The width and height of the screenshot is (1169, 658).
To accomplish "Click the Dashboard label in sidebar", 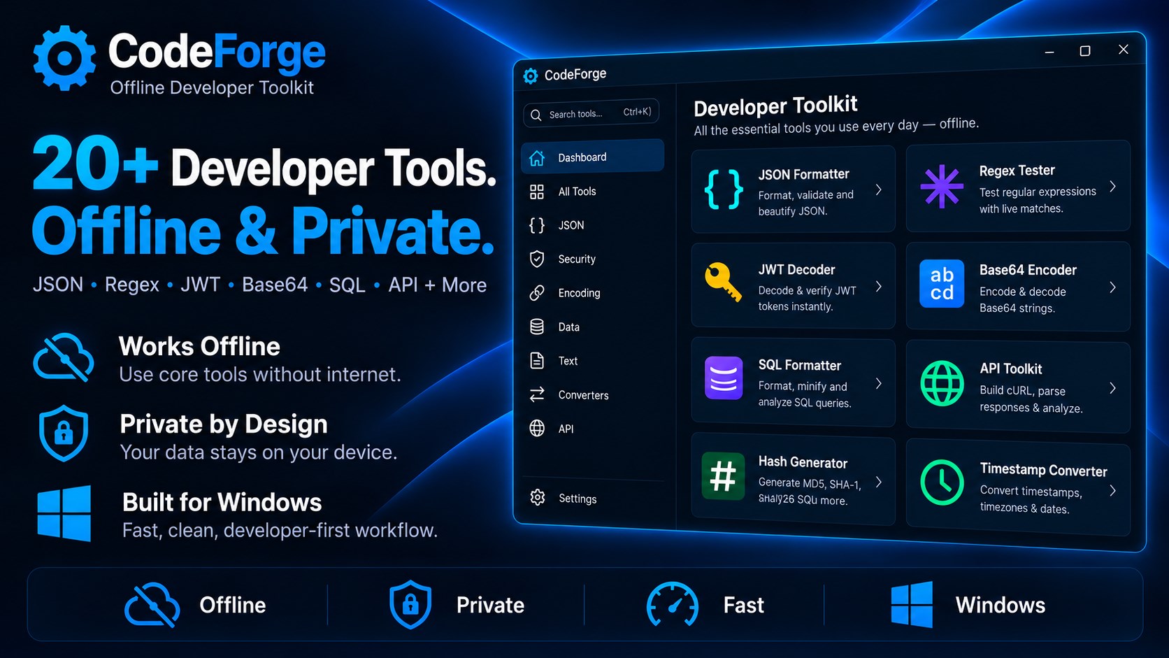I will tap(582, 157).
